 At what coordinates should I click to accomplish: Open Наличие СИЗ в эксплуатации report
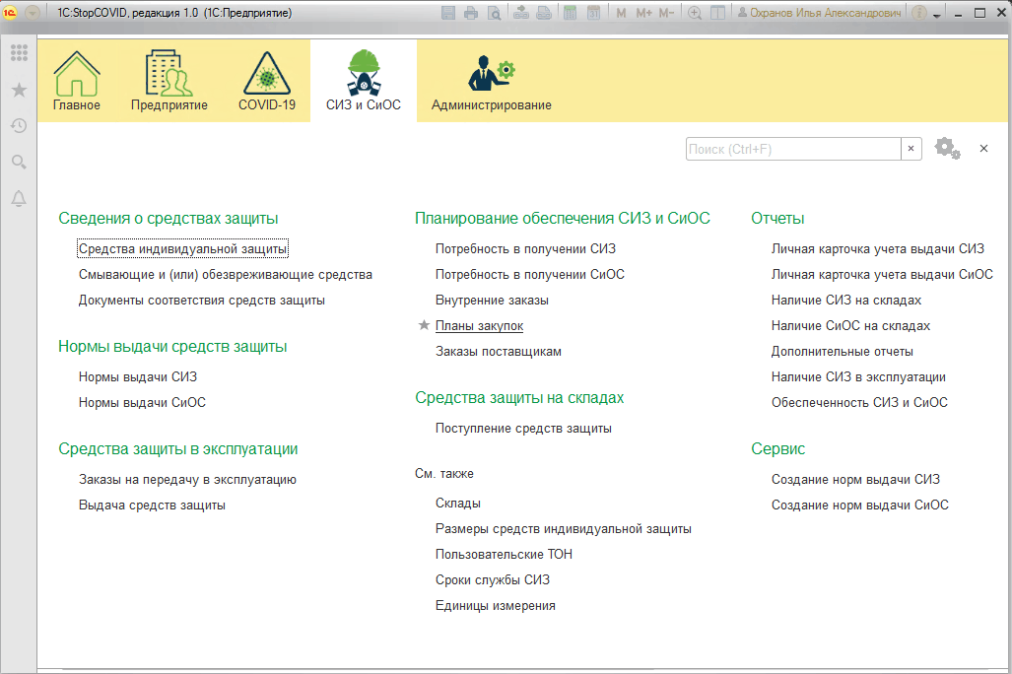(858, 377)
